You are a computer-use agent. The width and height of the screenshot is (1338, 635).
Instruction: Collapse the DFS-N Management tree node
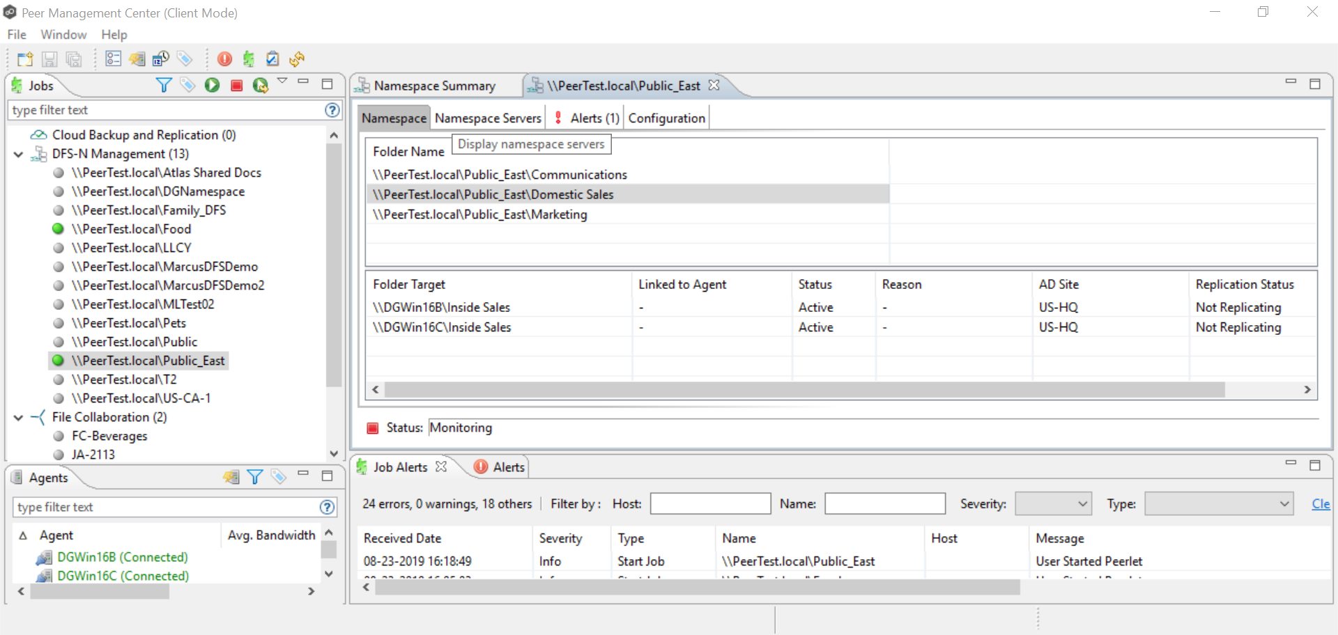click(19, 154)
